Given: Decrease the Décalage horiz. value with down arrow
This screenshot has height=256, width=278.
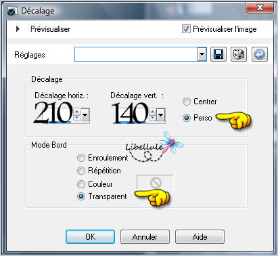Looking at the screenshot, I should click(x=77, y=118).
